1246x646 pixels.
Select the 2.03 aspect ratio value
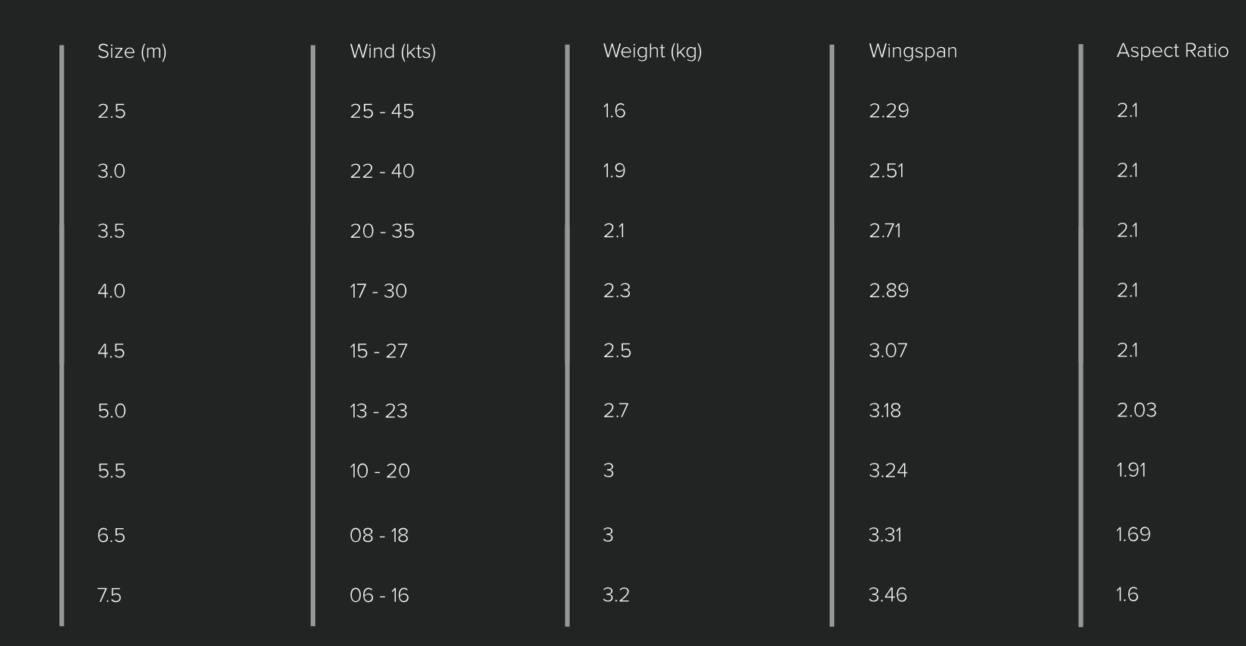coord(1136,410)
